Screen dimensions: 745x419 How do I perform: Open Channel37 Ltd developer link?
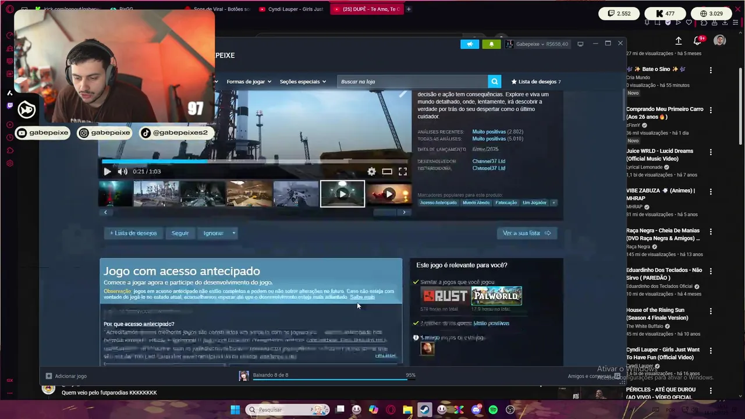pyautogui.click(x=488, y=161)
